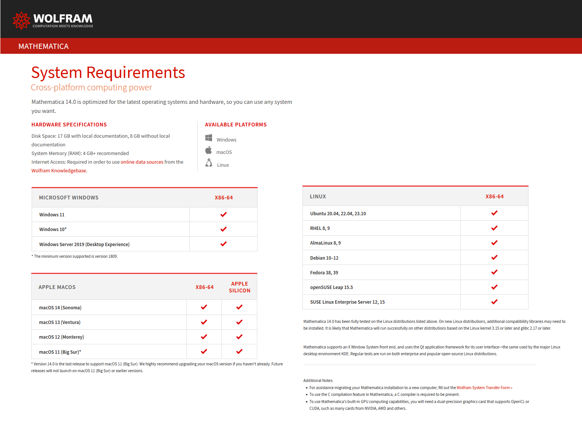582x435 pixels.
Task: Click the Cross-platform computing power subtitle
Action: point(92,87)
